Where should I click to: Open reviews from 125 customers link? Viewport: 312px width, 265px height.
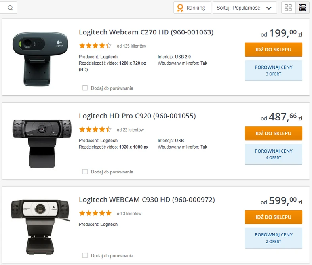[x=131, y=46]
